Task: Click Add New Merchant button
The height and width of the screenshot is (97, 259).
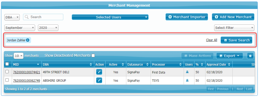Action: (233, 17)
